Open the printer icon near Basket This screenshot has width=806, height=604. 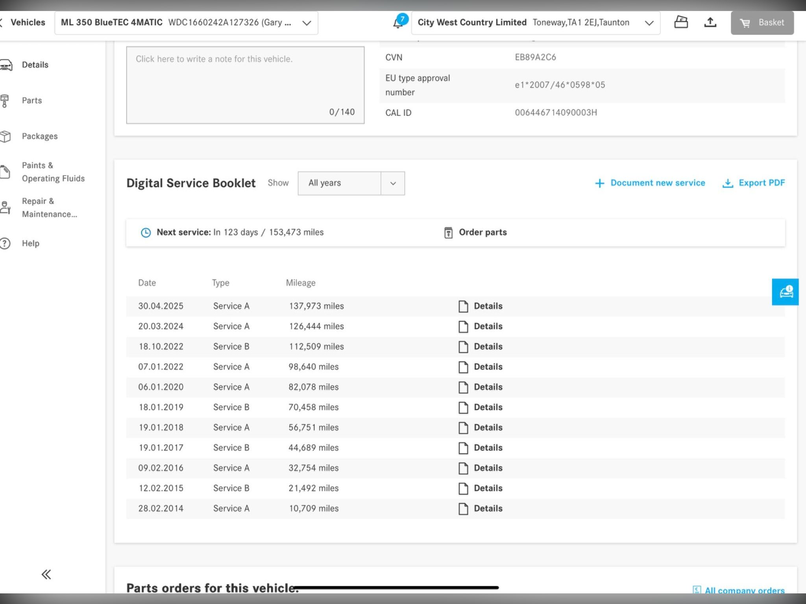click(681, 22)
